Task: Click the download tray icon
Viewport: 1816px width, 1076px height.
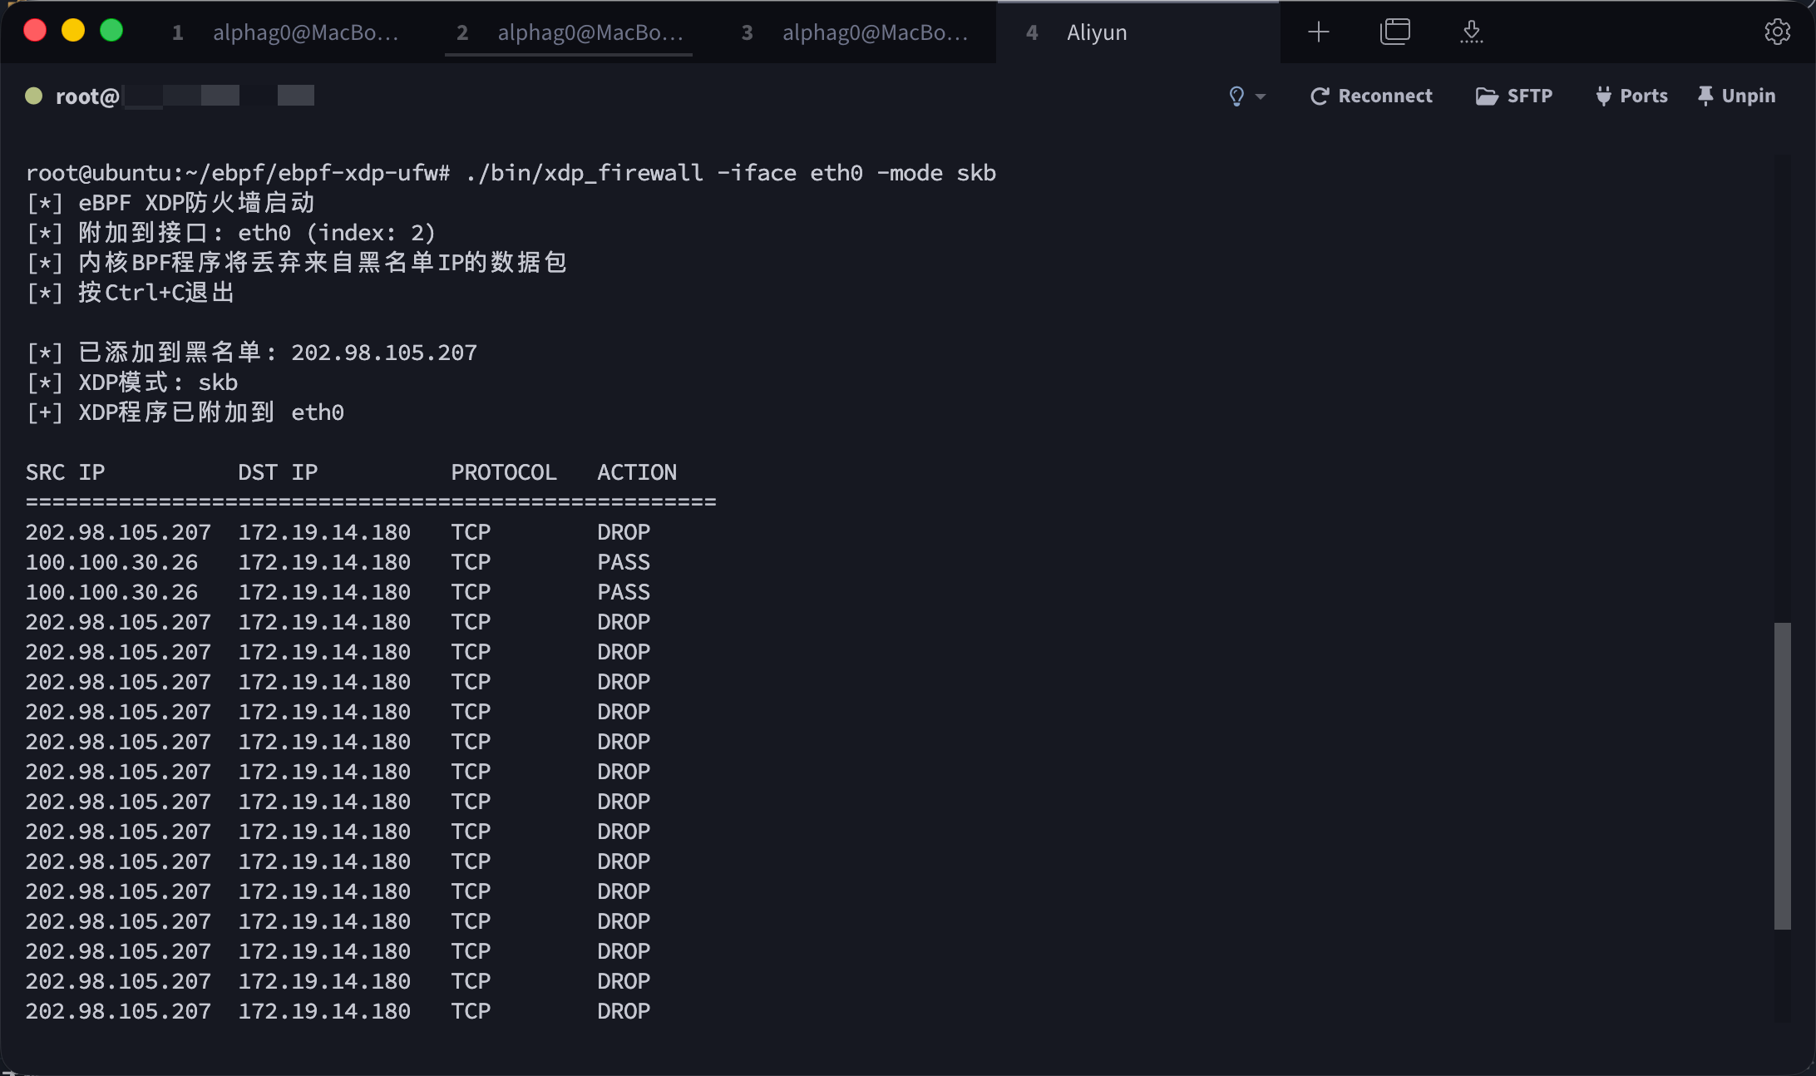Action: coord(1471,32)
